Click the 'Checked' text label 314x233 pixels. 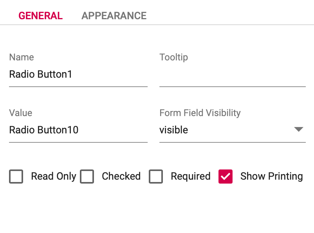[x=121, y=177]
